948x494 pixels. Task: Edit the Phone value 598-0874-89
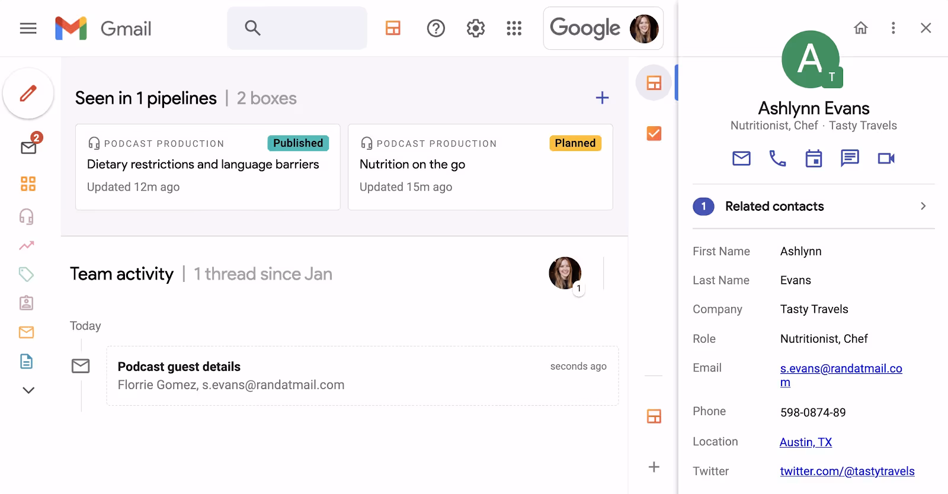click(813, 412)
